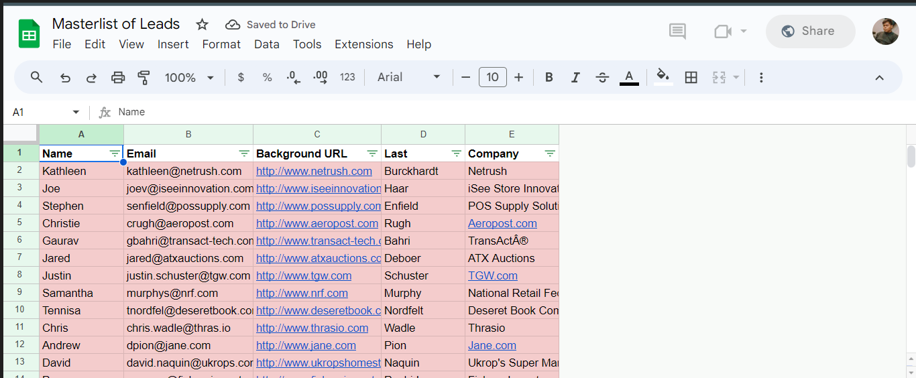Open the three-dot more toolbar options
916x378 pixels.
click(x=761, y=78)
